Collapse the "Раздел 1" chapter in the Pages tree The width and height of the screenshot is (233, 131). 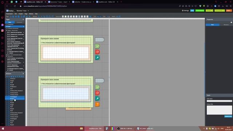click(x=7, y=30)
